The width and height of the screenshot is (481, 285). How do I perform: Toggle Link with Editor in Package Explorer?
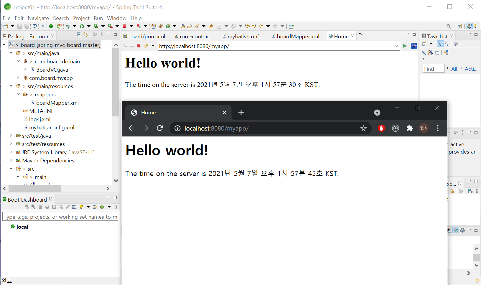coord(86,34)
